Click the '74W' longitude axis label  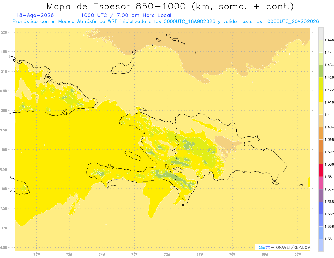(102, 254)
